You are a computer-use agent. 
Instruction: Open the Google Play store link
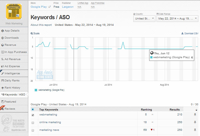click(x=39, y=7)
